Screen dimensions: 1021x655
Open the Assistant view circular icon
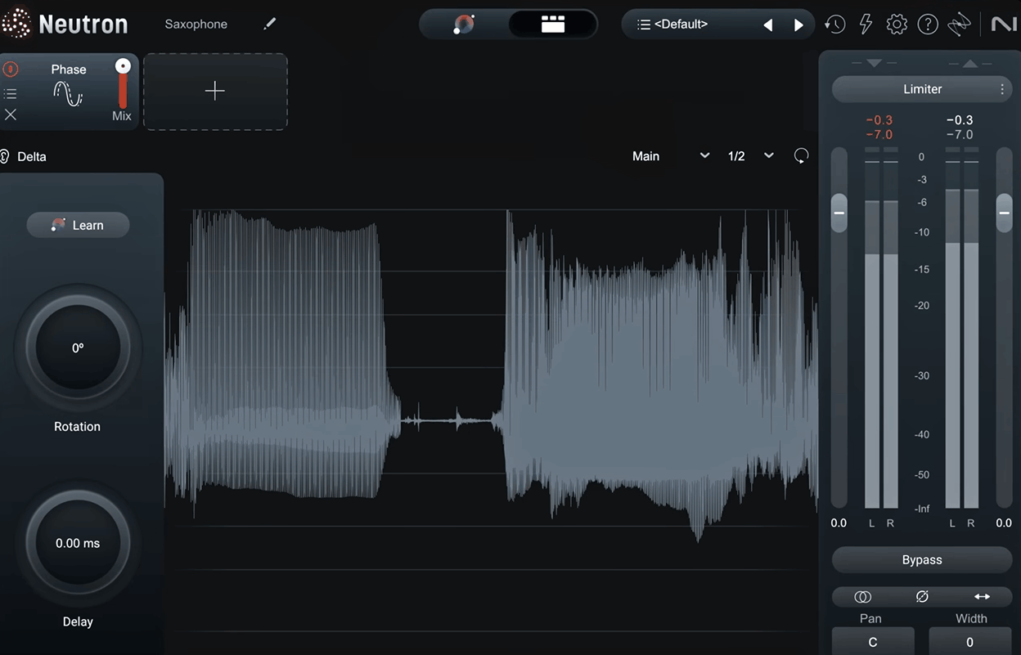(464, 25)
